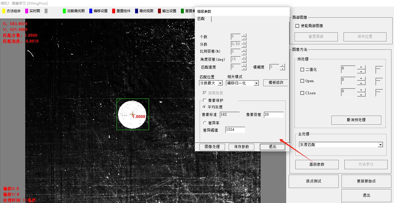This screenshot has height=203, width=394.
Task: Select 最优视图 with the navy icon
Action: coord(144,11)
